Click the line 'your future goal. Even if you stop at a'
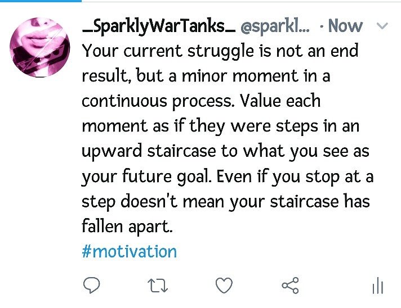This screenshot has width=401, height=308. click(x=228, y=176)
